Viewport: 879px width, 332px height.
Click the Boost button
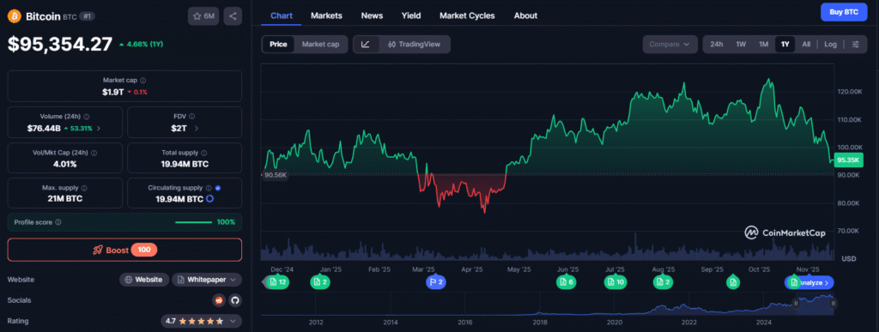tap(124, 250)
